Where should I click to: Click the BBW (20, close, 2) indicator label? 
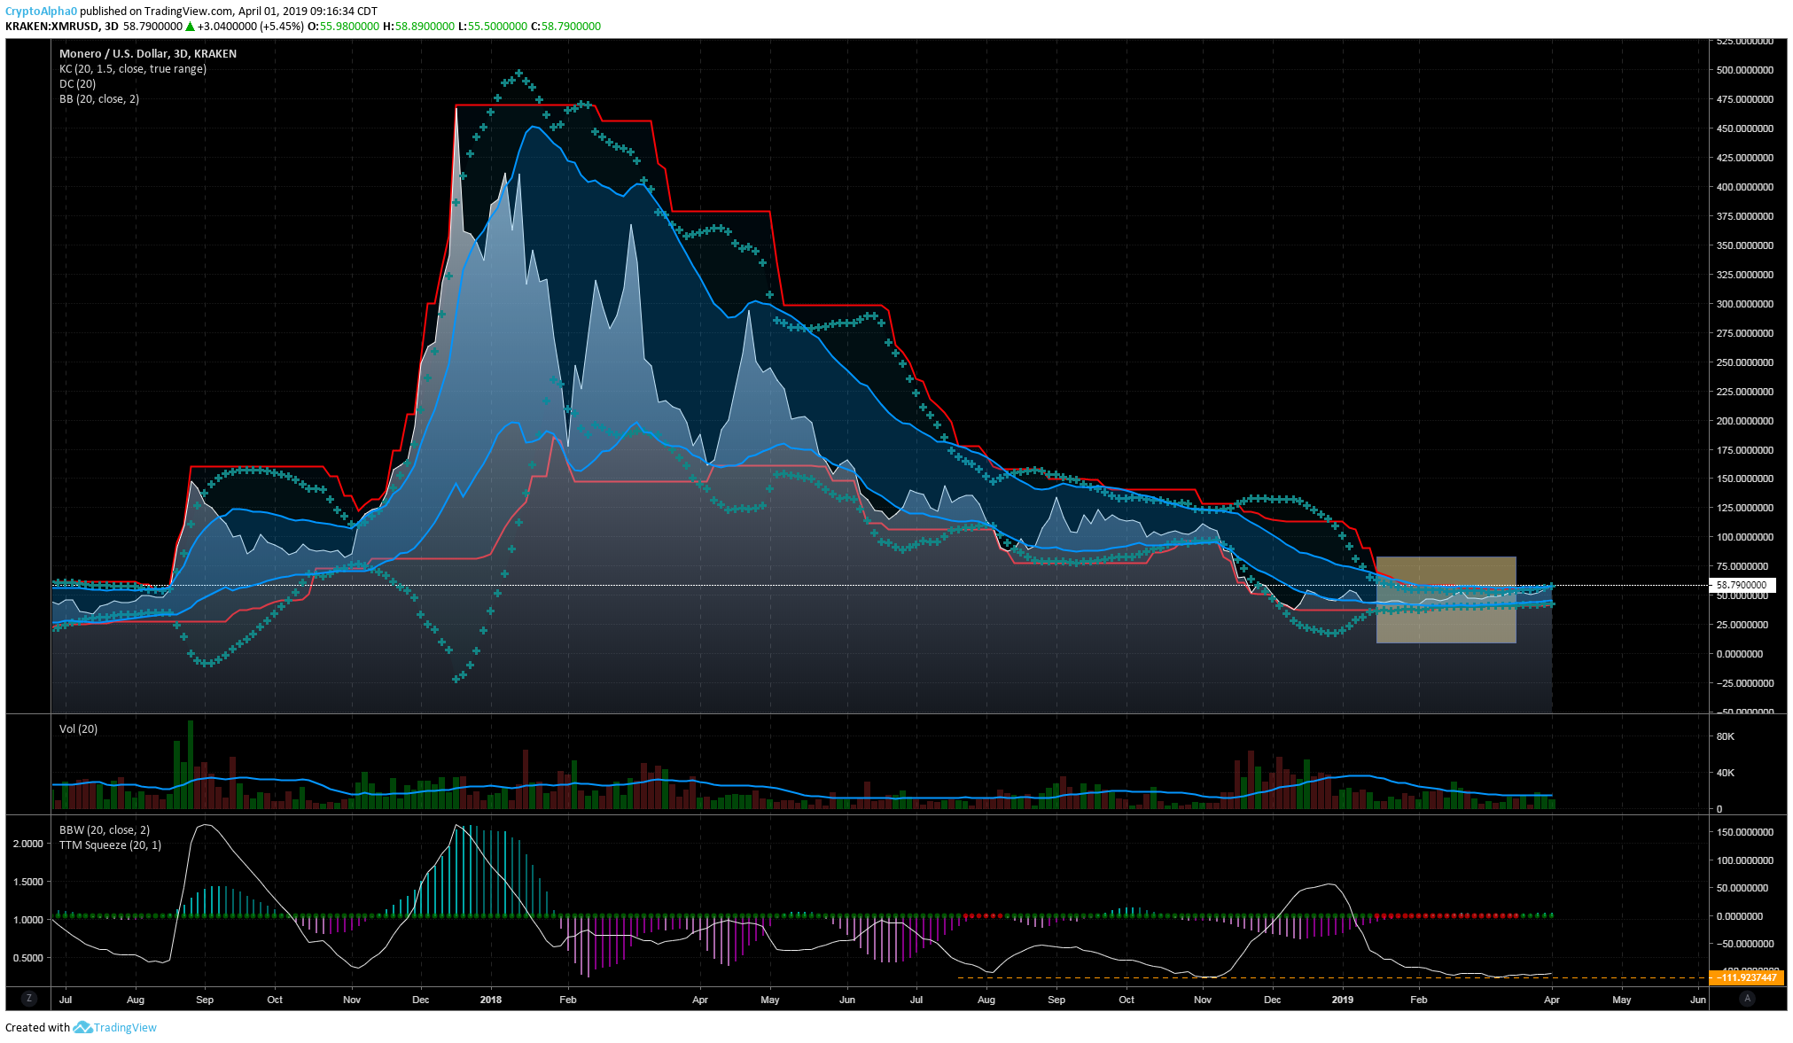105,830
